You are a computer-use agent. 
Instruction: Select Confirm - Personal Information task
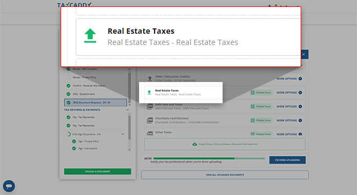click(x=96, y=86)
